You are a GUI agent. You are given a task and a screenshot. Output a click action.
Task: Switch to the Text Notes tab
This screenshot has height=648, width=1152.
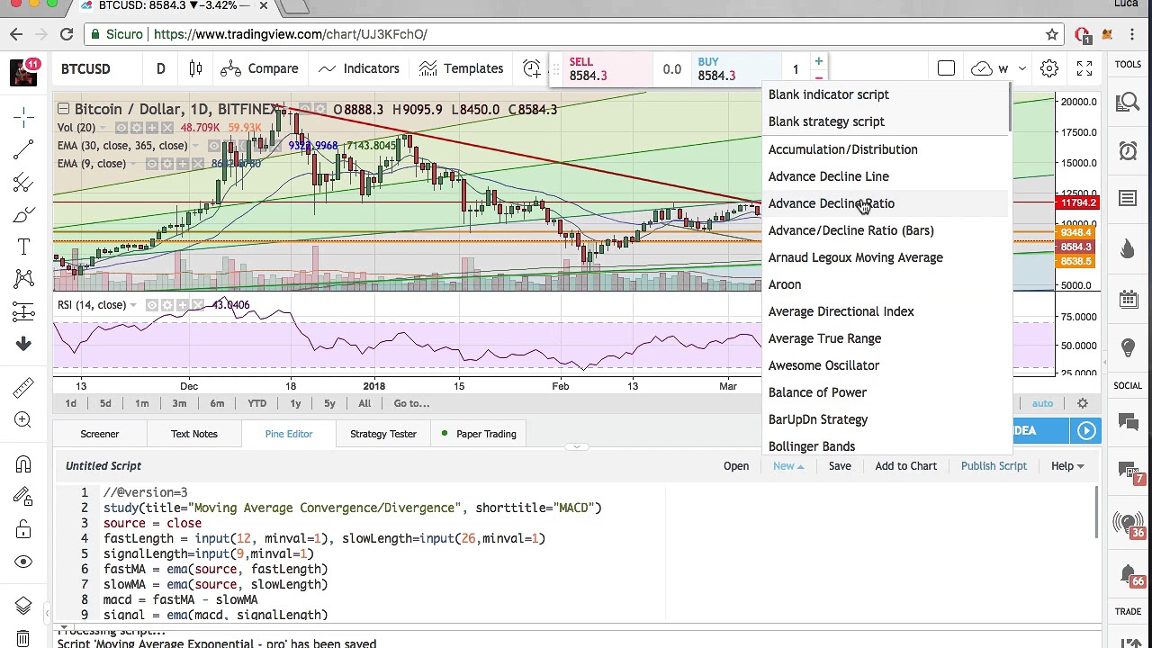[x=194, y=434]
